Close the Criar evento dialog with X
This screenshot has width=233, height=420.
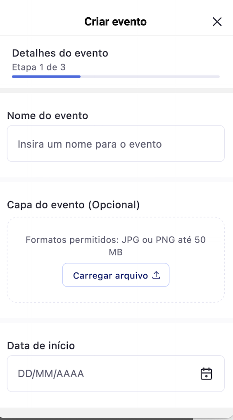(x=217, y=22)
